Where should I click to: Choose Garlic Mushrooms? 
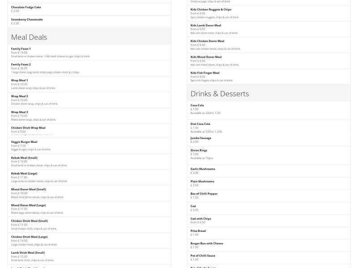tap(203, 169)
